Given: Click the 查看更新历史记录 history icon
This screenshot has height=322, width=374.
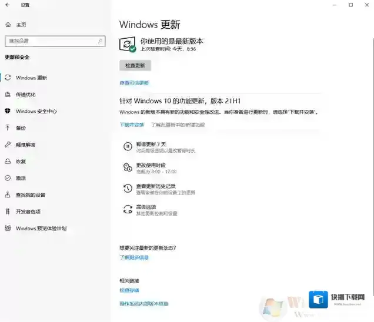Looking at the screenshot, I should 128,189.
